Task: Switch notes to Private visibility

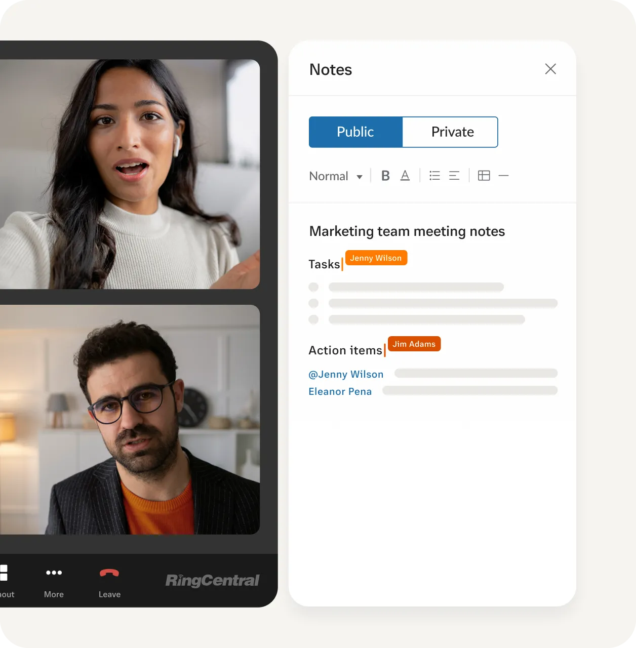Action: point(452,132)
